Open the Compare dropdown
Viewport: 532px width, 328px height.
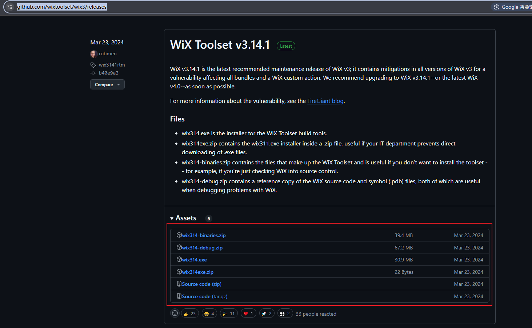pos(107,84)
